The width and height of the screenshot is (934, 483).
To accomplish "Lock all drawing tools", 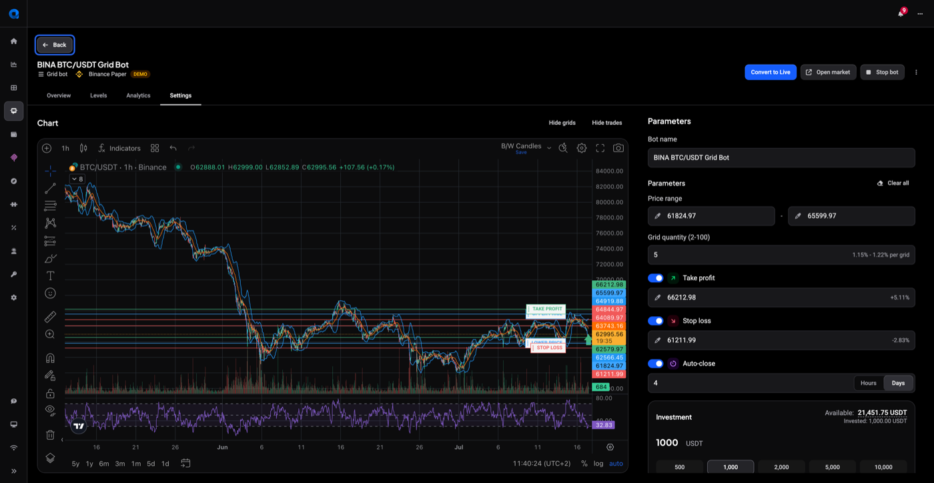I will pos(50,394).
